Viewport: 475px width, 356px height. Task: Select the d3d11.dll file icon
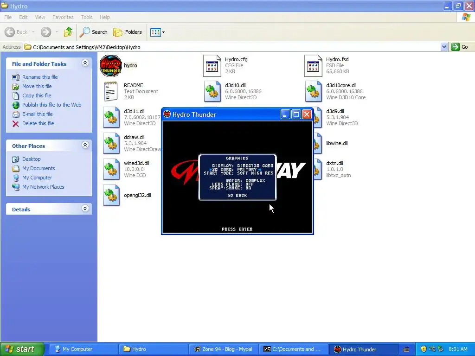[x=111, y=117]
